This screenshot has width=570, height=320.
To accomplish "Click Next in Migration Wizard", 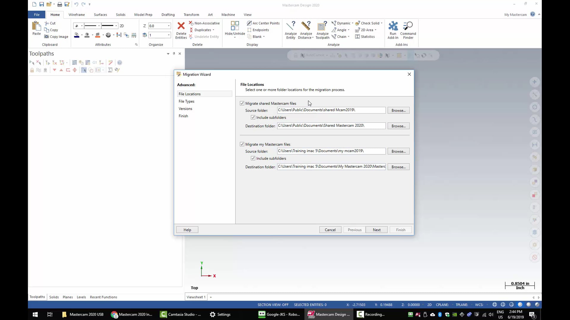I will point(376,230).
